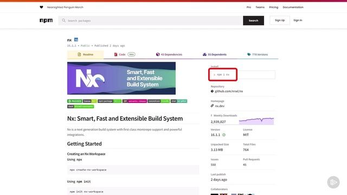Click the chat on gitter badge

coord(179,101)
